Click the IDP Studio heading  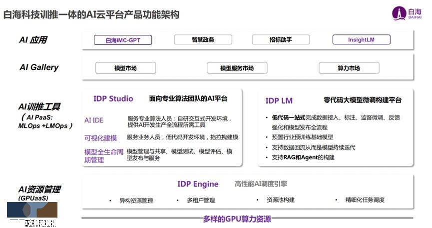click(x=113, y=99)
